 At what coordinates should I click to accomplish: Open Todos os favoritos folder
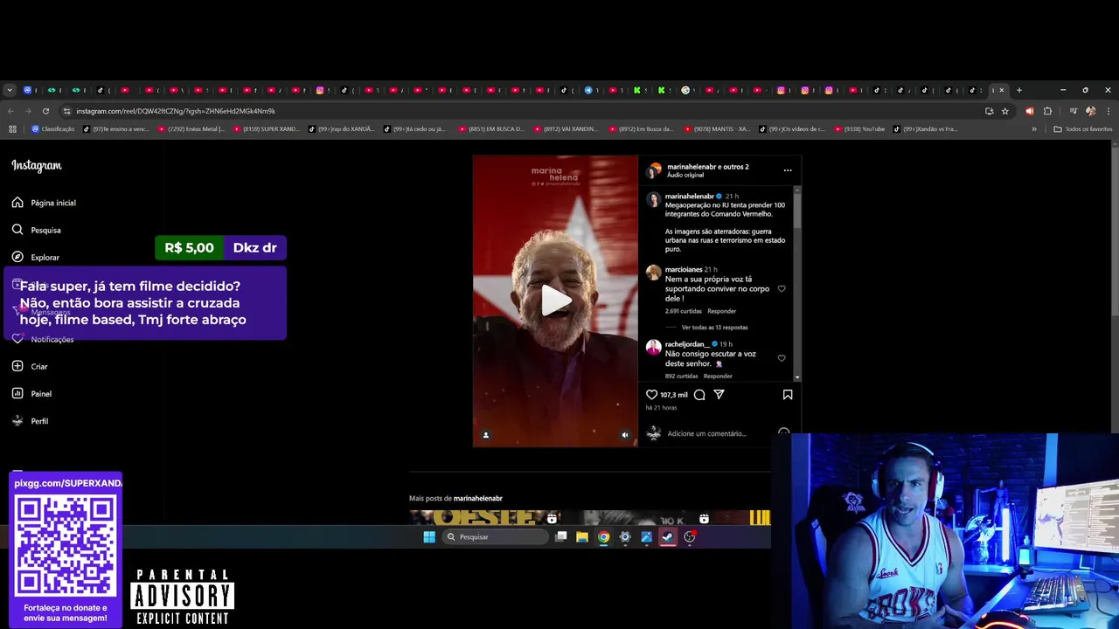[1083, 129]
